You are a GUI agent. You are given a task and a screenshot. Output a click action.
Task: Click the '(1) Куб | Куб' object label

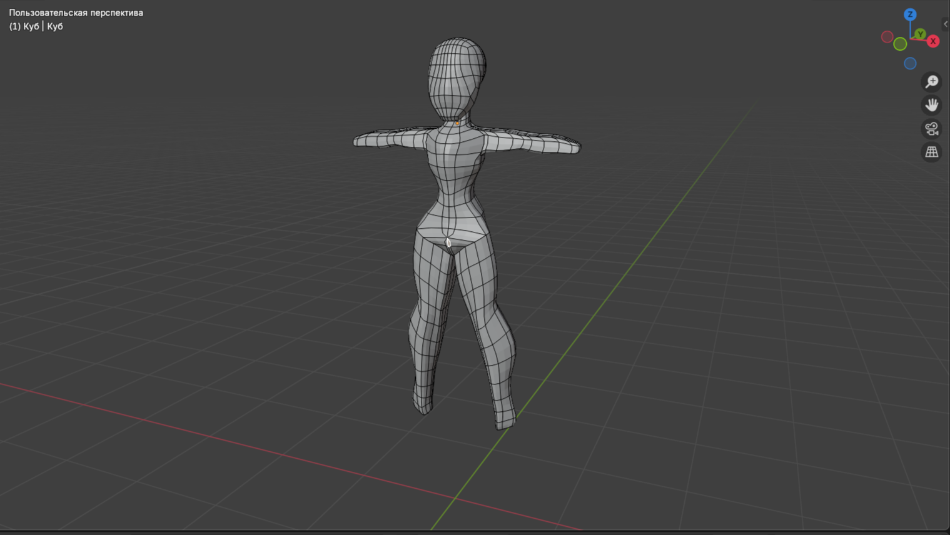click(36, 26)
